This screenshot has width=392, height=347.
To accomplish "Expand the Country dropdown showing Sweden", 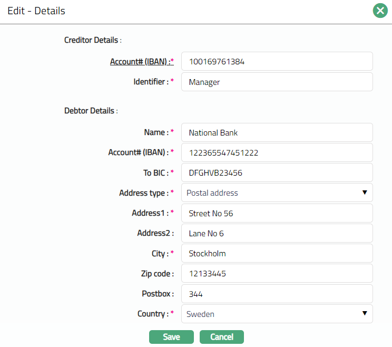I will coord(277,314).
